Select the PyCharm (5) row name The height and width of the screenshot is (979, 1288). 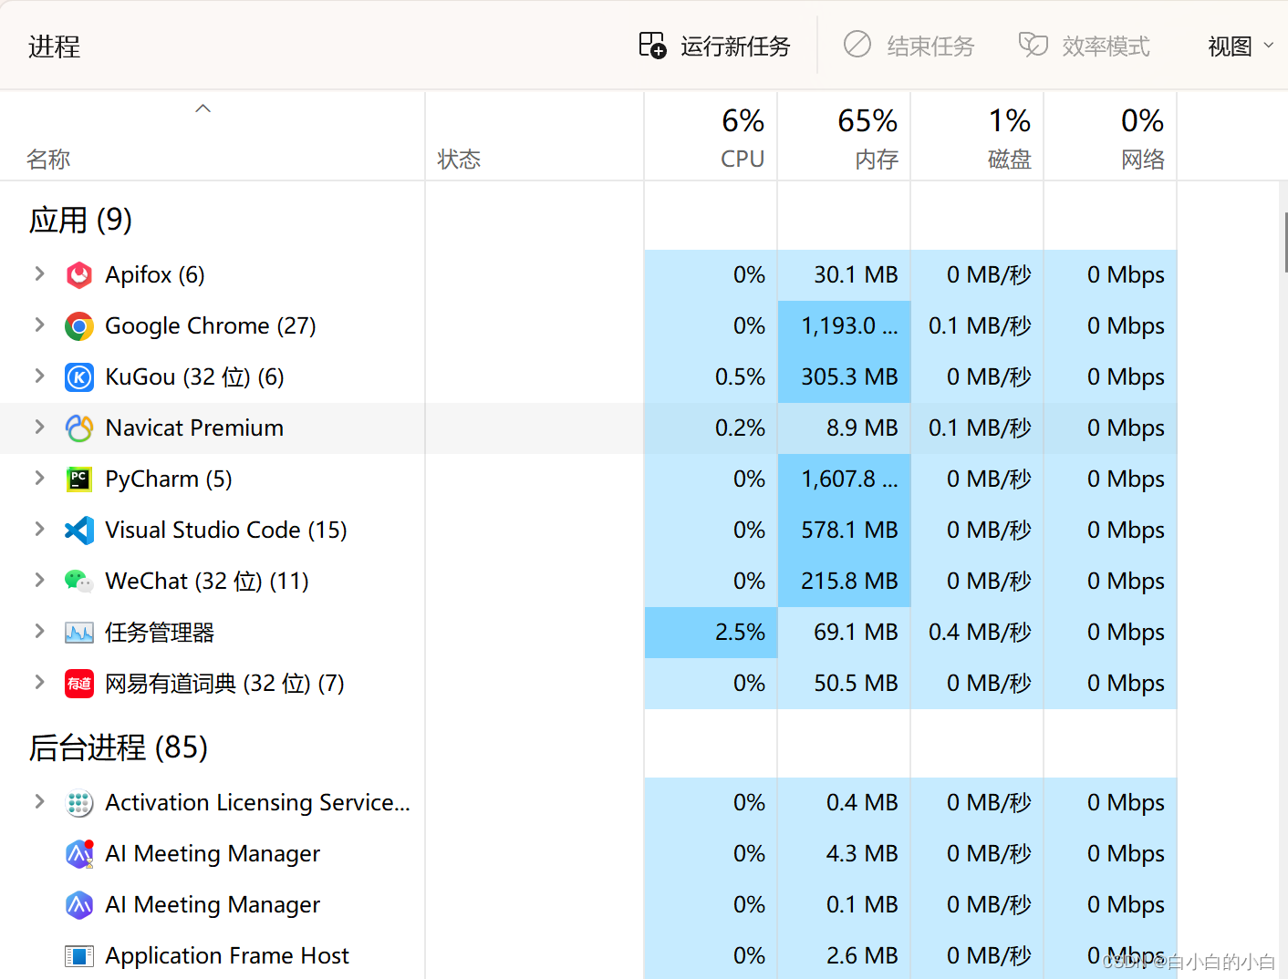click(169, 479)
